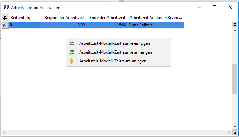239x137 pixels.
Task: Select the '8:00' begin time cell
Action: coord(64,25)
